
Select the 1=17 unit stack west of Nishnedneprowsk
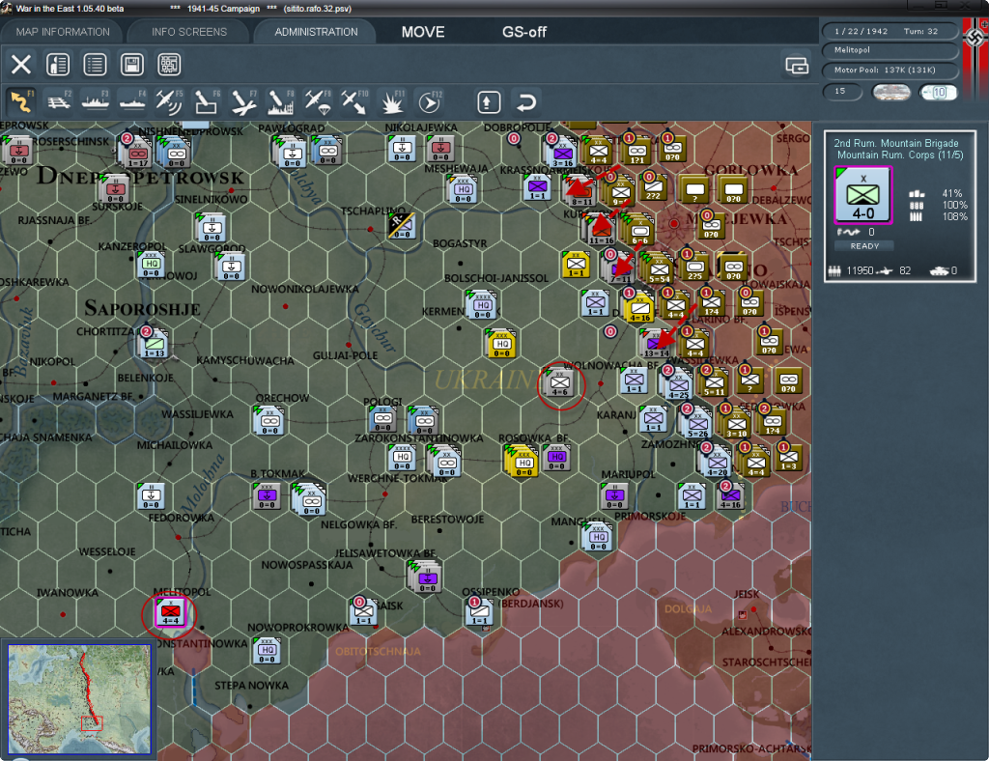tap(137, 154)
